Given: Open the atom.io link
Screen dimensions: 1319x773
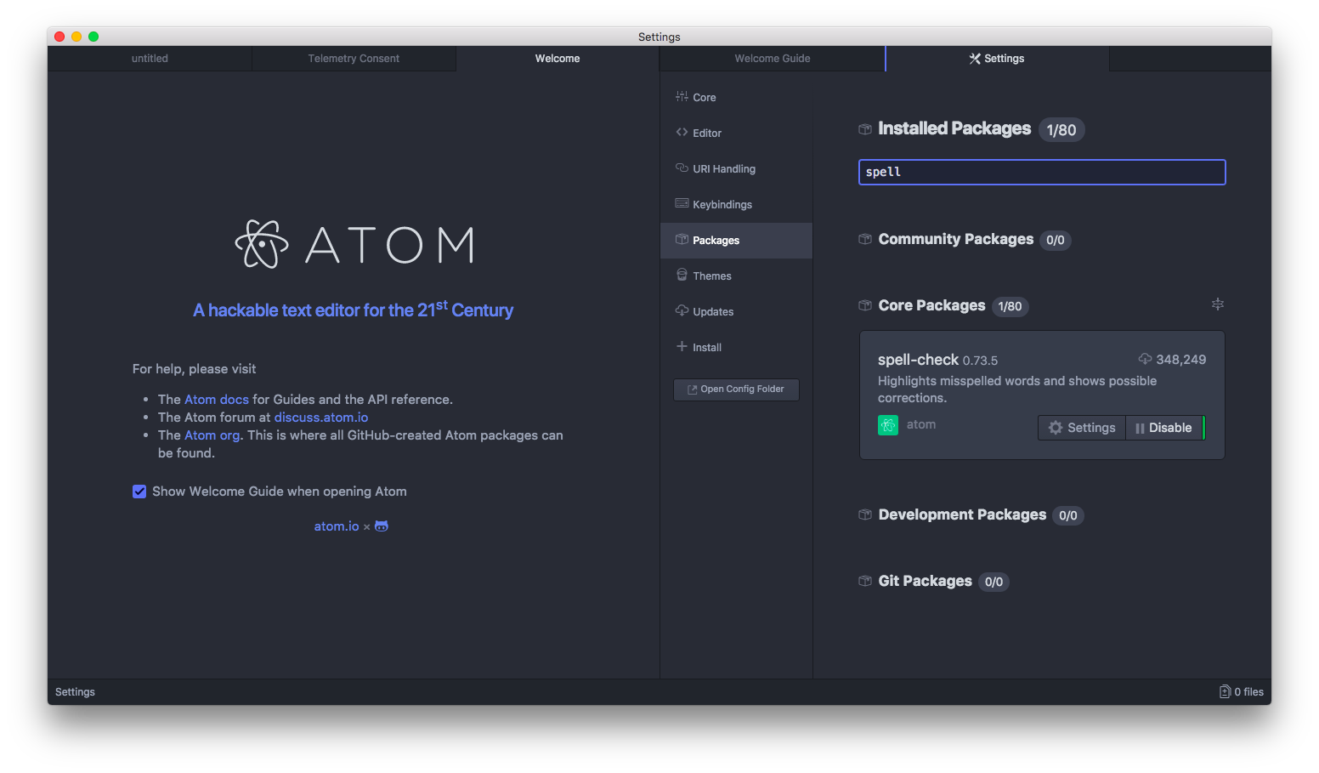Looking at the screenshot, I should click(337, 526).
